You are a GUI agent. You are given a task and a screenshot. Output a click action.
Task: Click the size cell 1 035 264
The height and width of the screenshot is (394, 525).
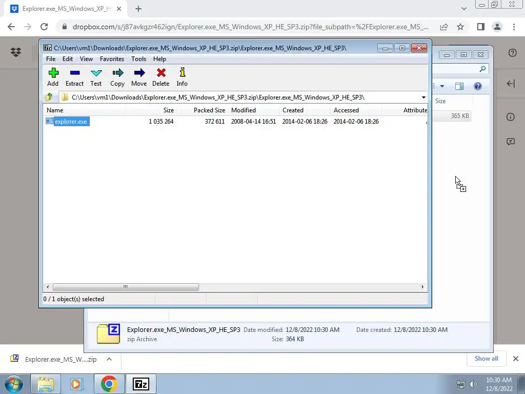tap(161, 121)
